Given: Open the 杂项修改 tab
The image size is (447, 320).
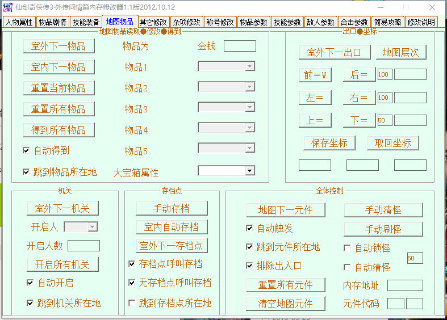Looking at the screenshot, I should 187,22.
